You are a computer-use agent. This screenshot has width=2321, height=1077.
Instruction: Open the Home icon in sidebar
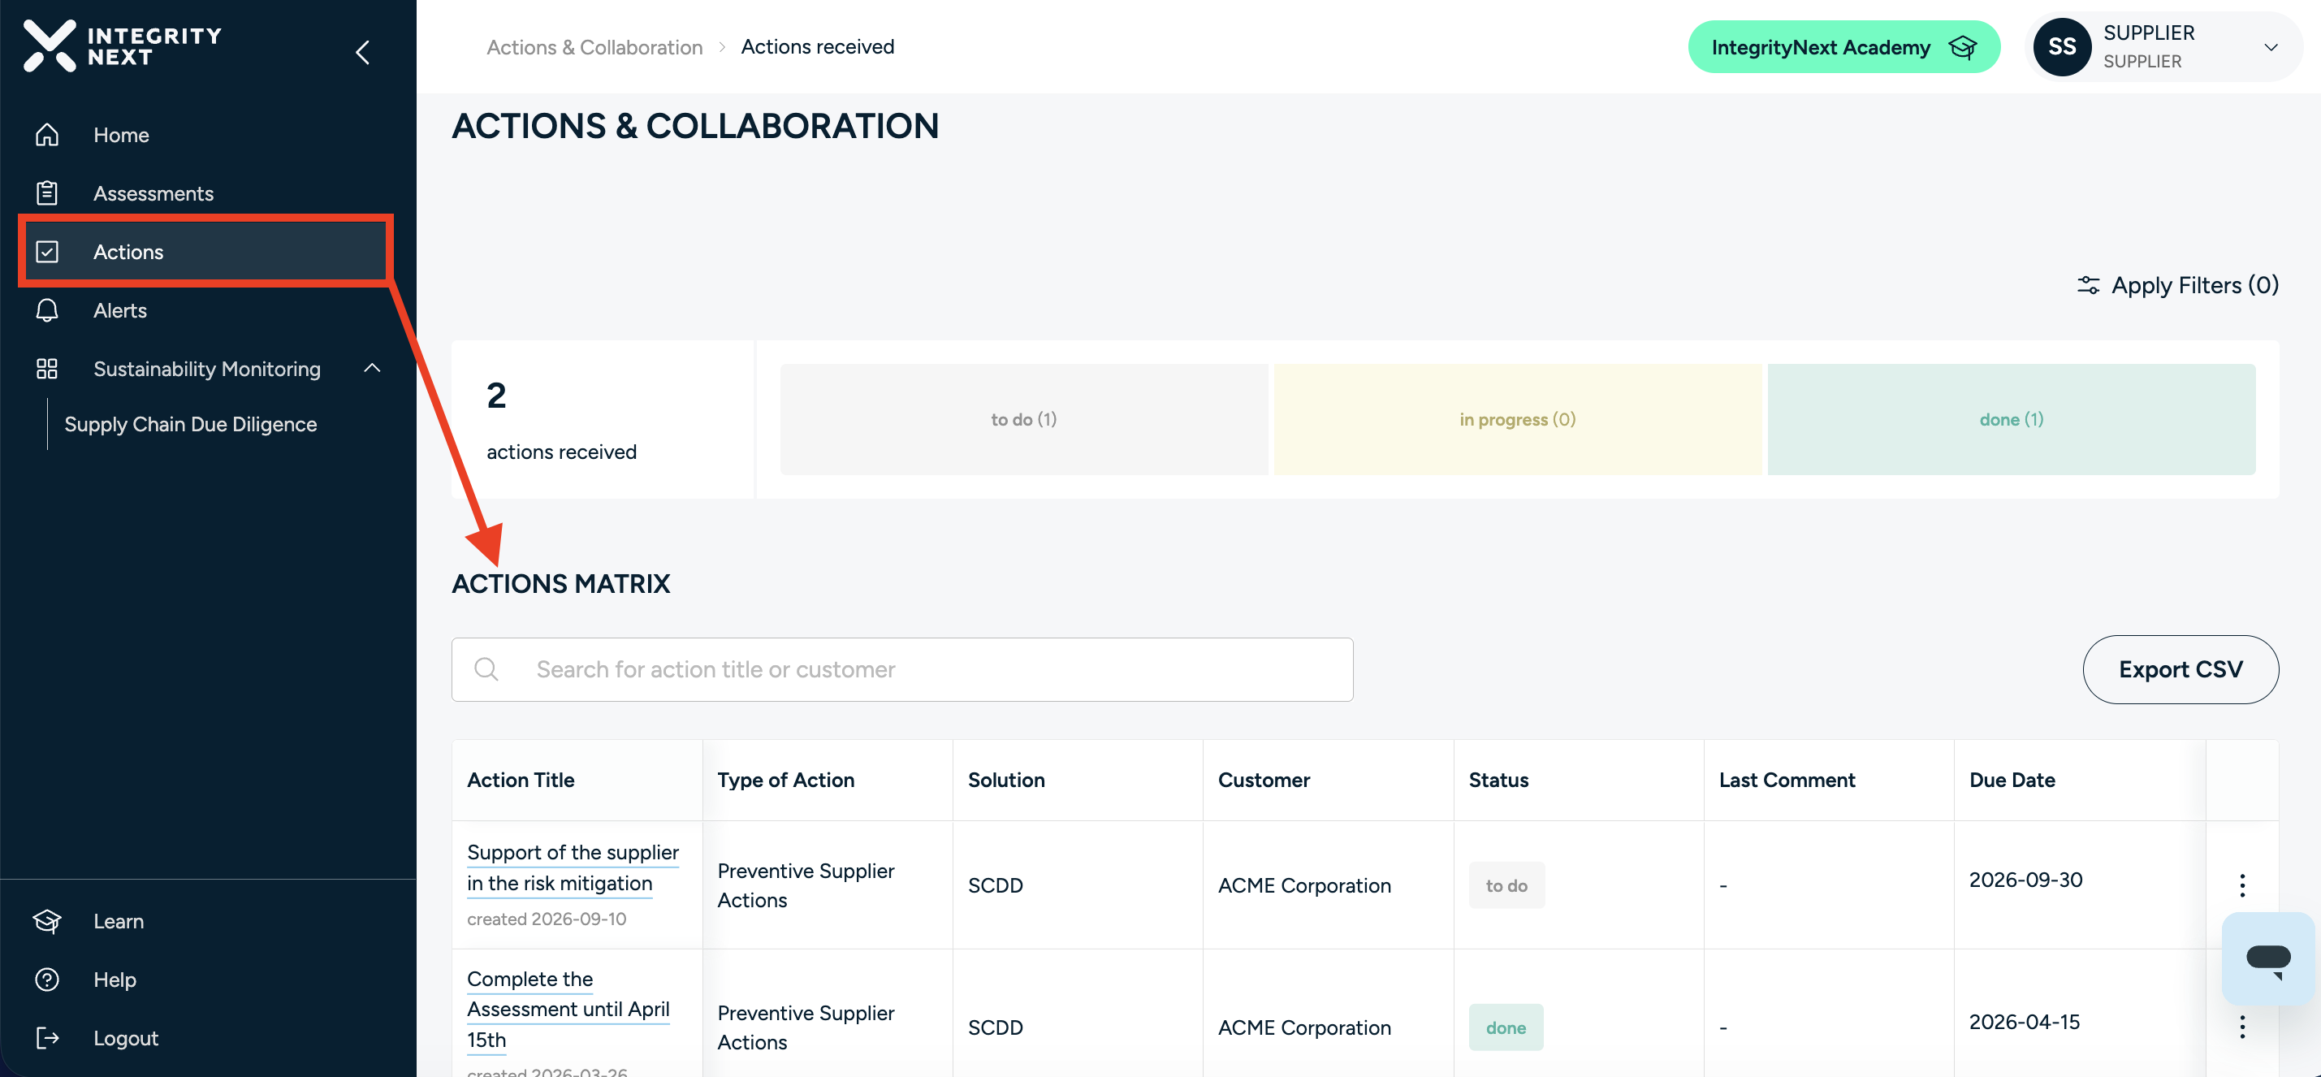(x=47, y=134)
